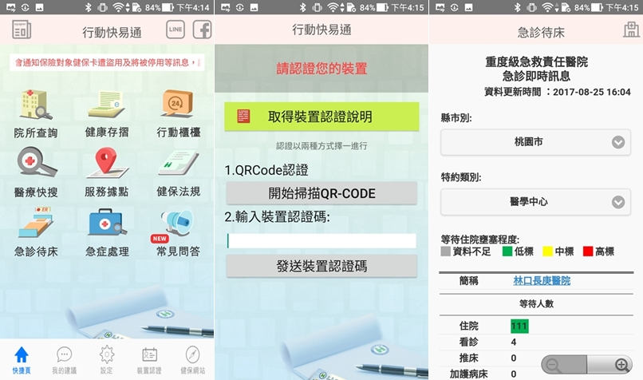This screenshot has width=643, height=380.
Task: Tap the gray 資料不足 legend swatch
Action: click(446, 251)
